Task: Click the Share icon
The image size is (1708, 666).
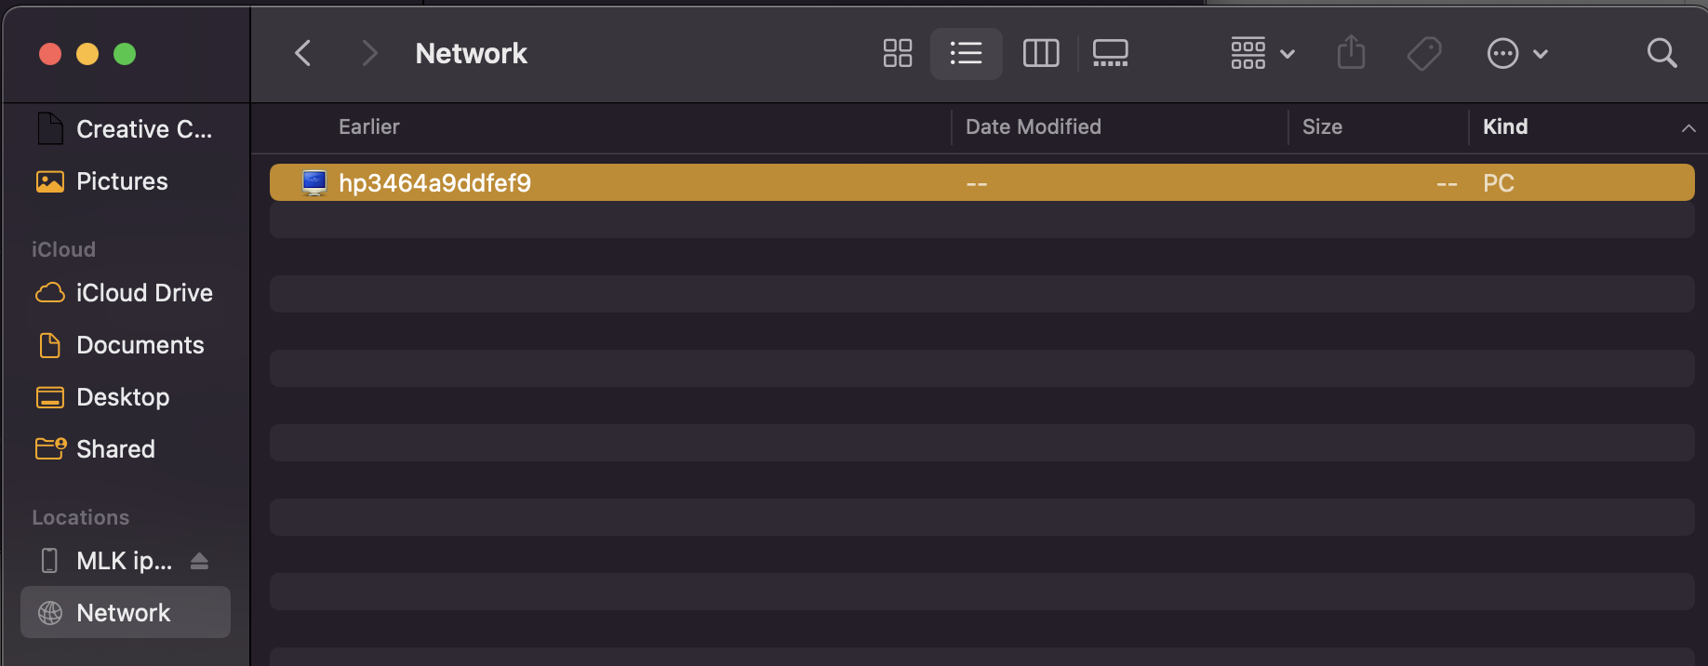Action: pos(1351,53)
